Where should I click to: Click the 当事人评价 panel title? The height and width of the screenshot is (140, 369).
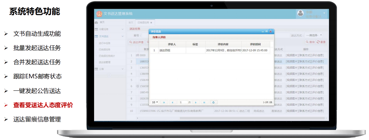pos(159,37)
